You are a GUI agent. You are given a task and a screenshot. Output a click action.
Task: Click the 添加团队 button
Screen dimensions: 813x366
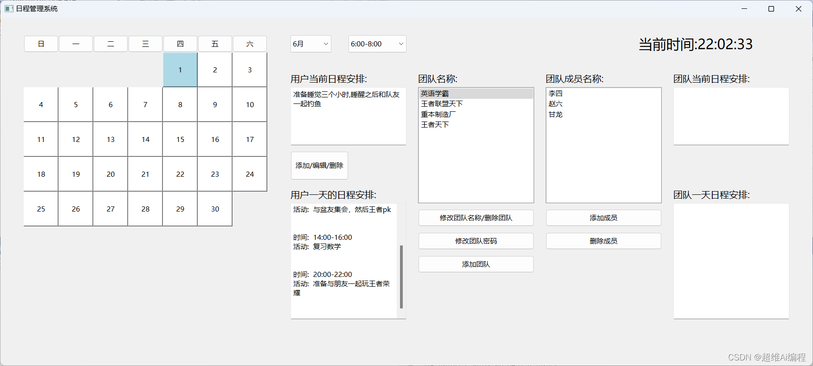(x=476, y=264)
